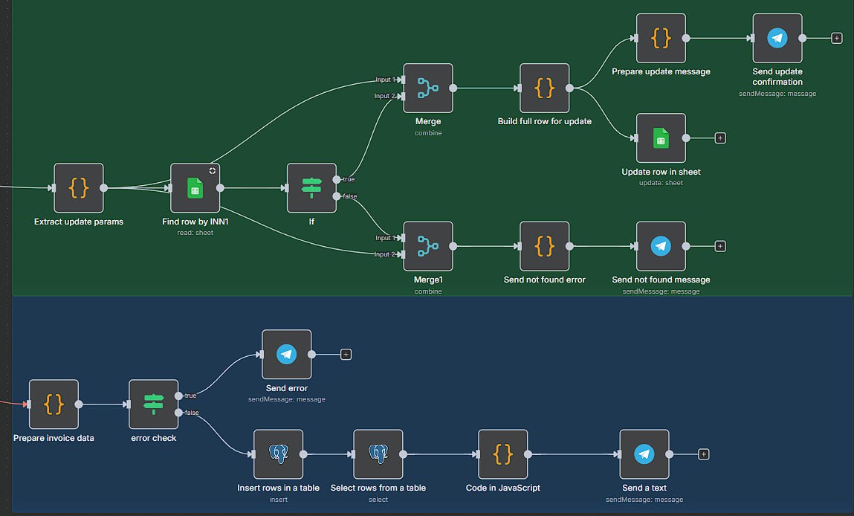Select the Prepare invoice data node
Viewport: 854px width, 516px height.
click(54, 404)
